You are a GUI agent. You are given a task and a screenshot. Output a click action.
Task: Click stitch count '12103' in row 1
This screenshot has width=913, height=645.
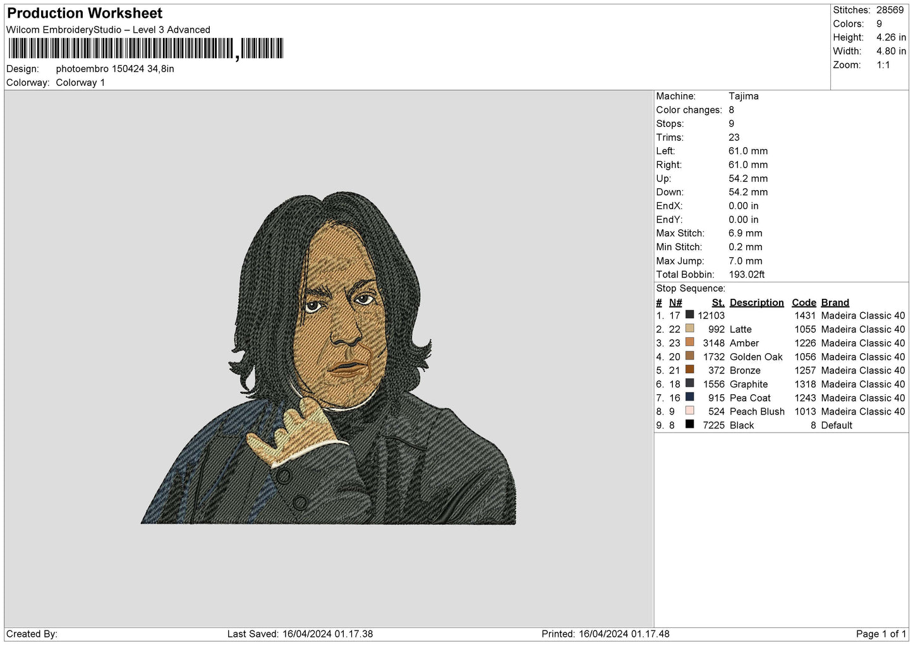[711, 315]
